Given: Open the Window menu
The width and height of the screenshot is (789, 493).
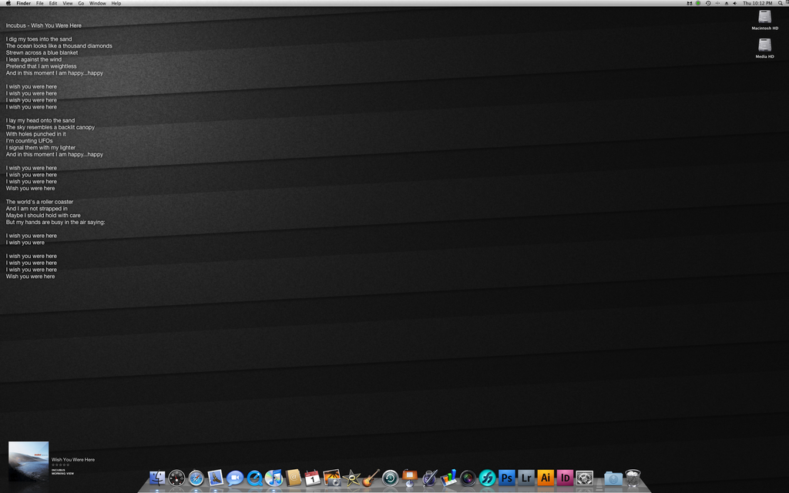Looking at the screenshot, I should click(x=98, y=3).
